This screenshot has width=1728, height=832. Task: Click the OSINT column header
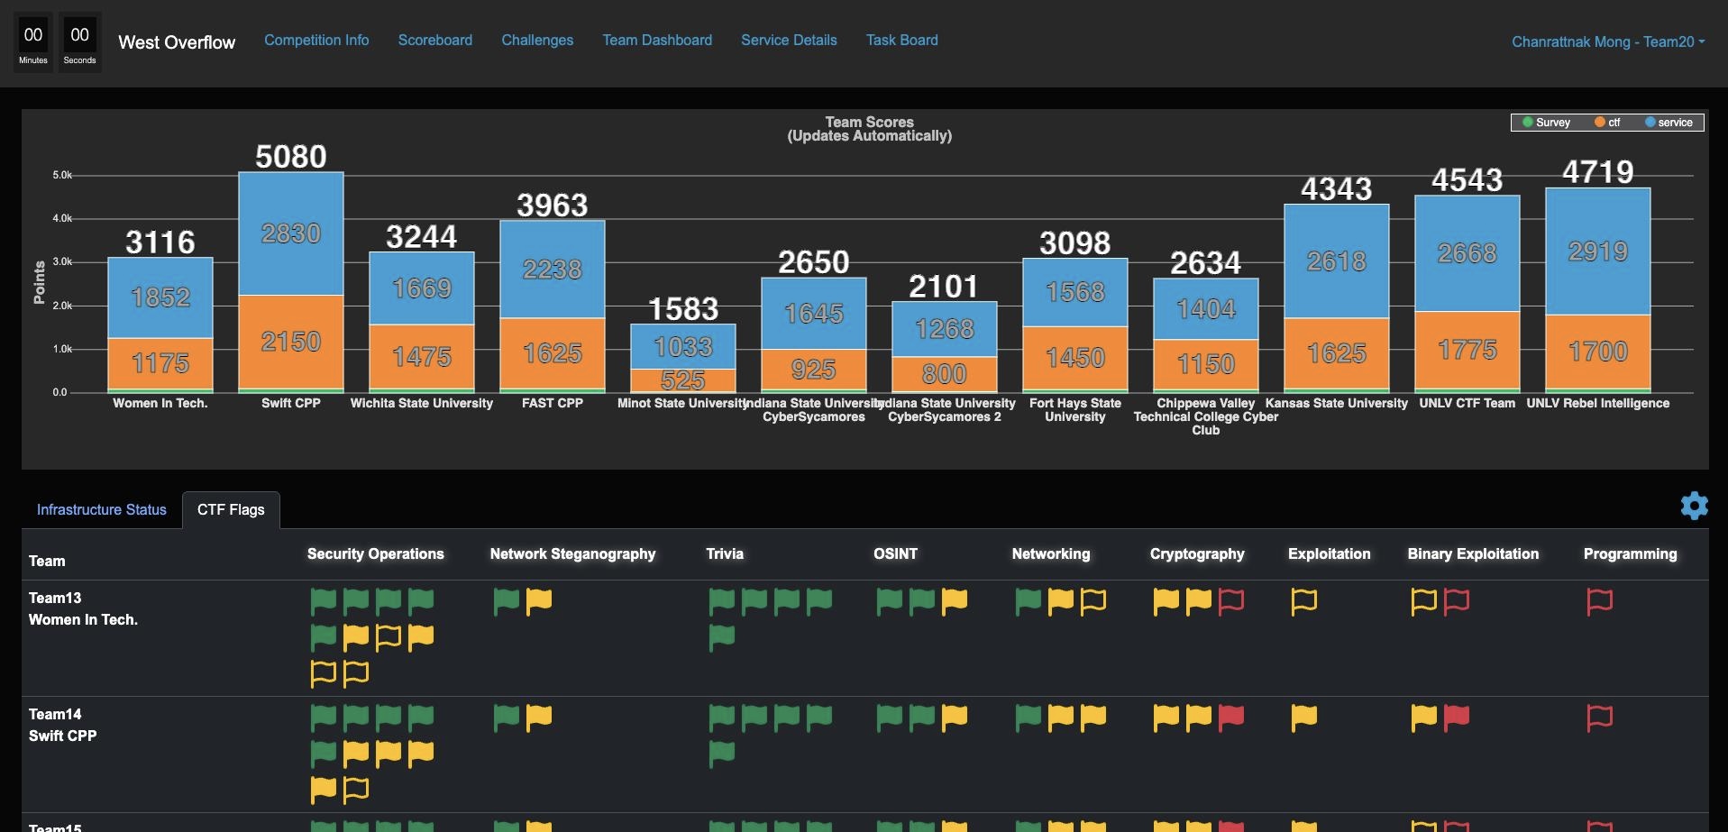pos(895,553)
